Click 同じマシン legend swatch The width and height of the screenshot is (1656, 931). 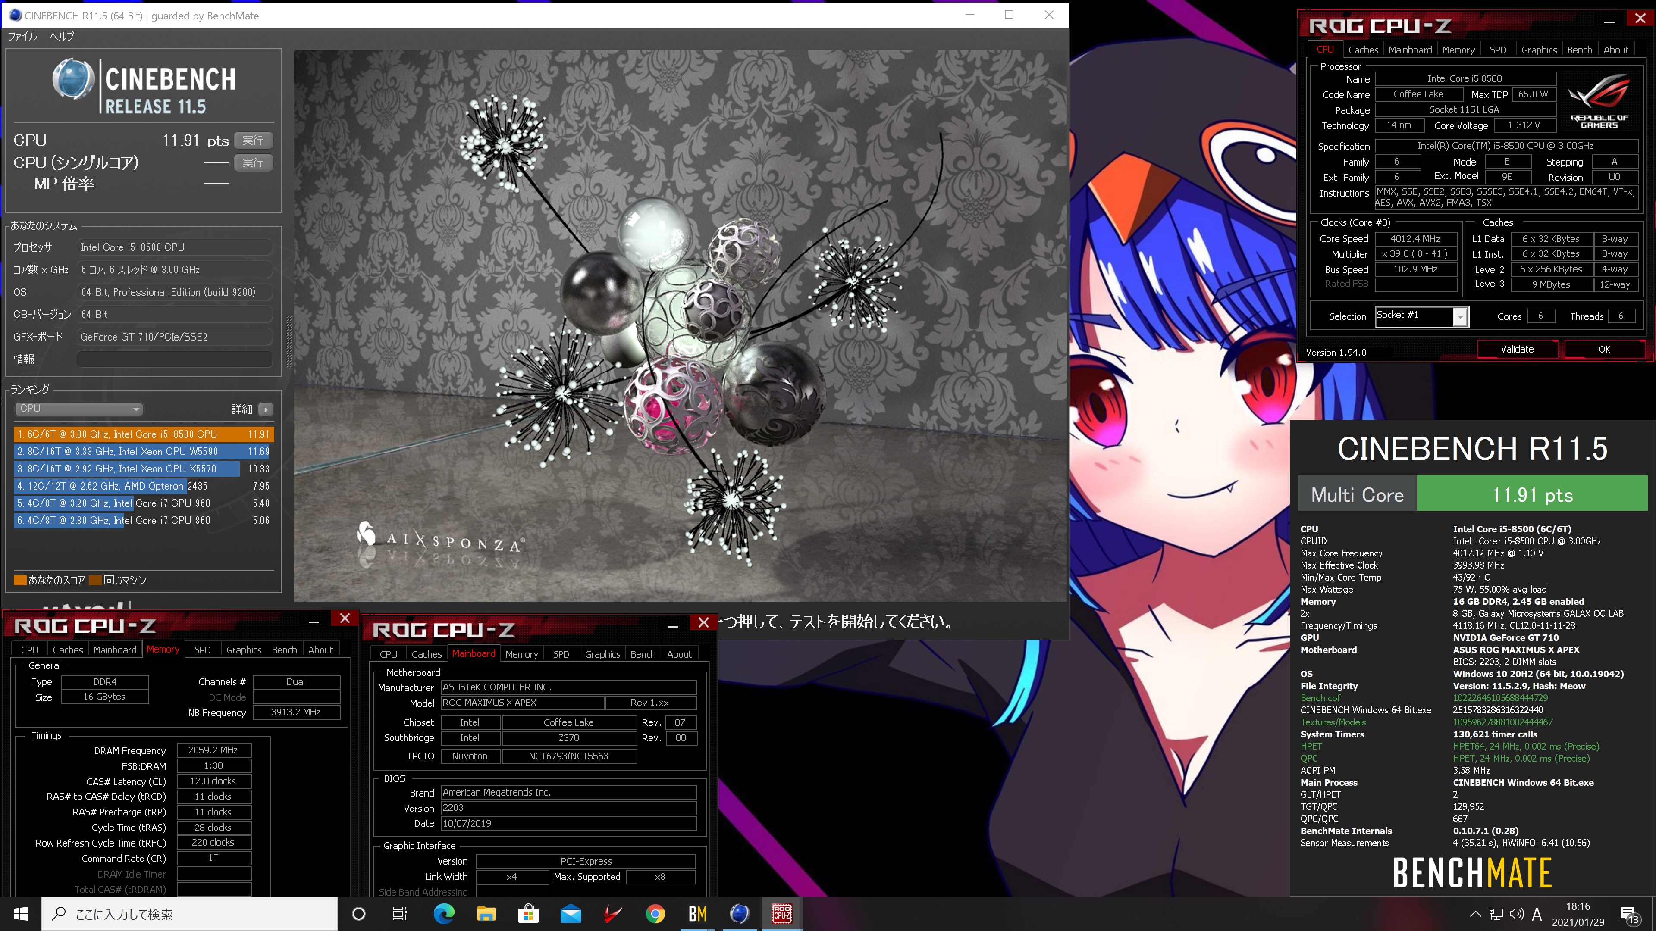pos(95,580)
